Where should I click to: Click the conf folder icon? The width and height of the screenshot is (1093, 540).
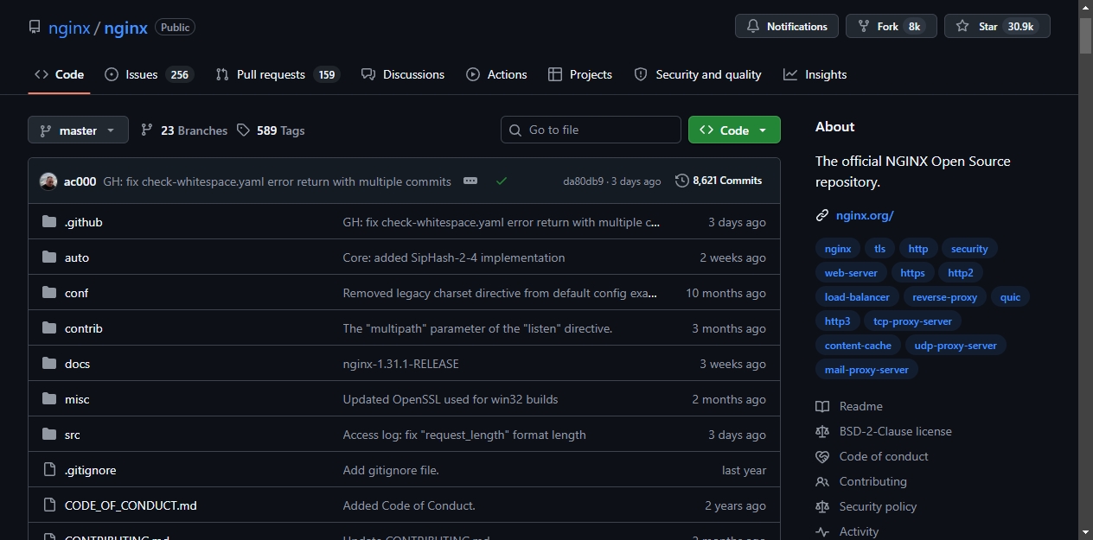[x=49, y=293]
